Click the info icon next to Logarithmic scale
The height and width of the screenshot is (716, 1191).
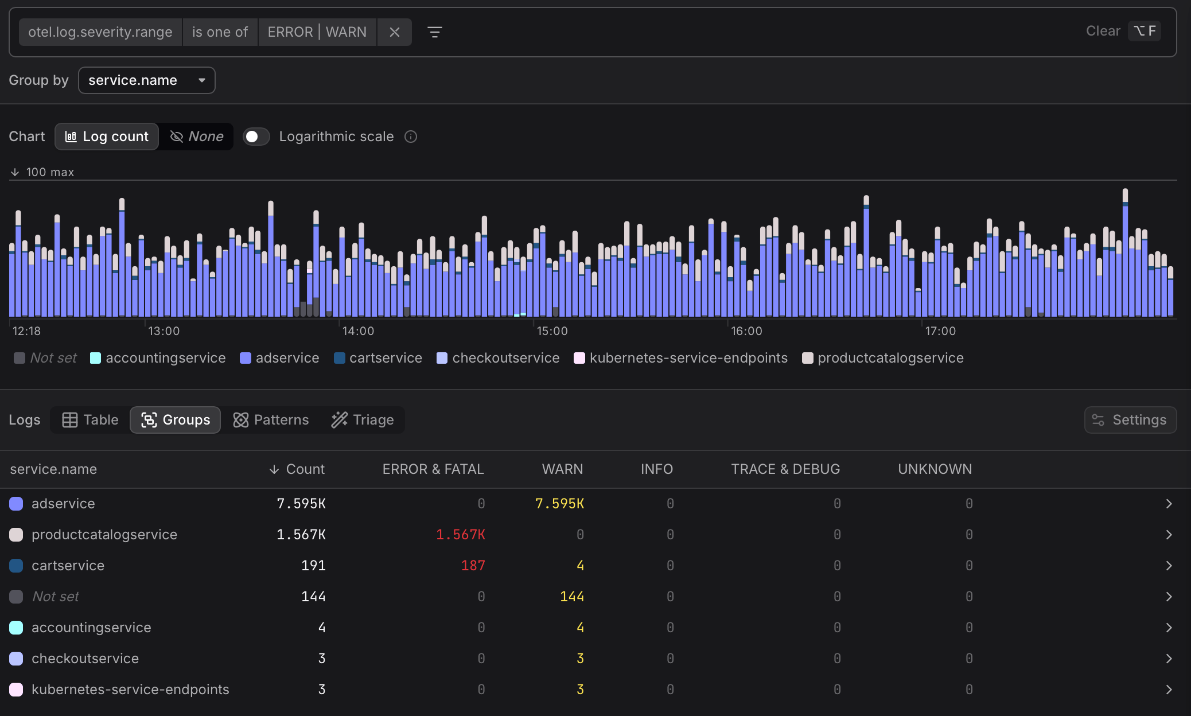[411, 137]
